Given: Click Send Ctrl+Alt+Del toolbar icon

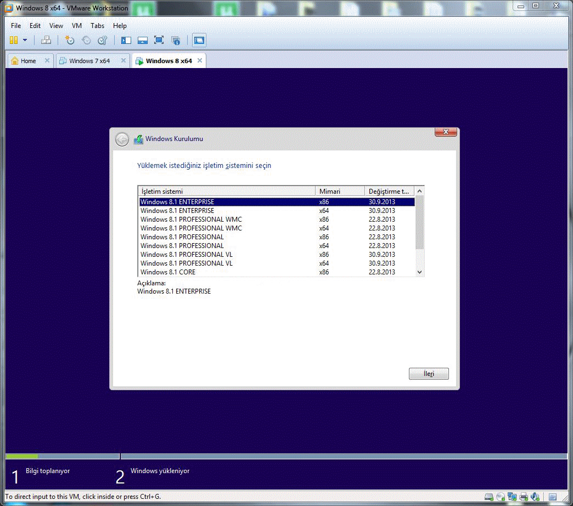Looking at the screenshot, I should point(47,40).
